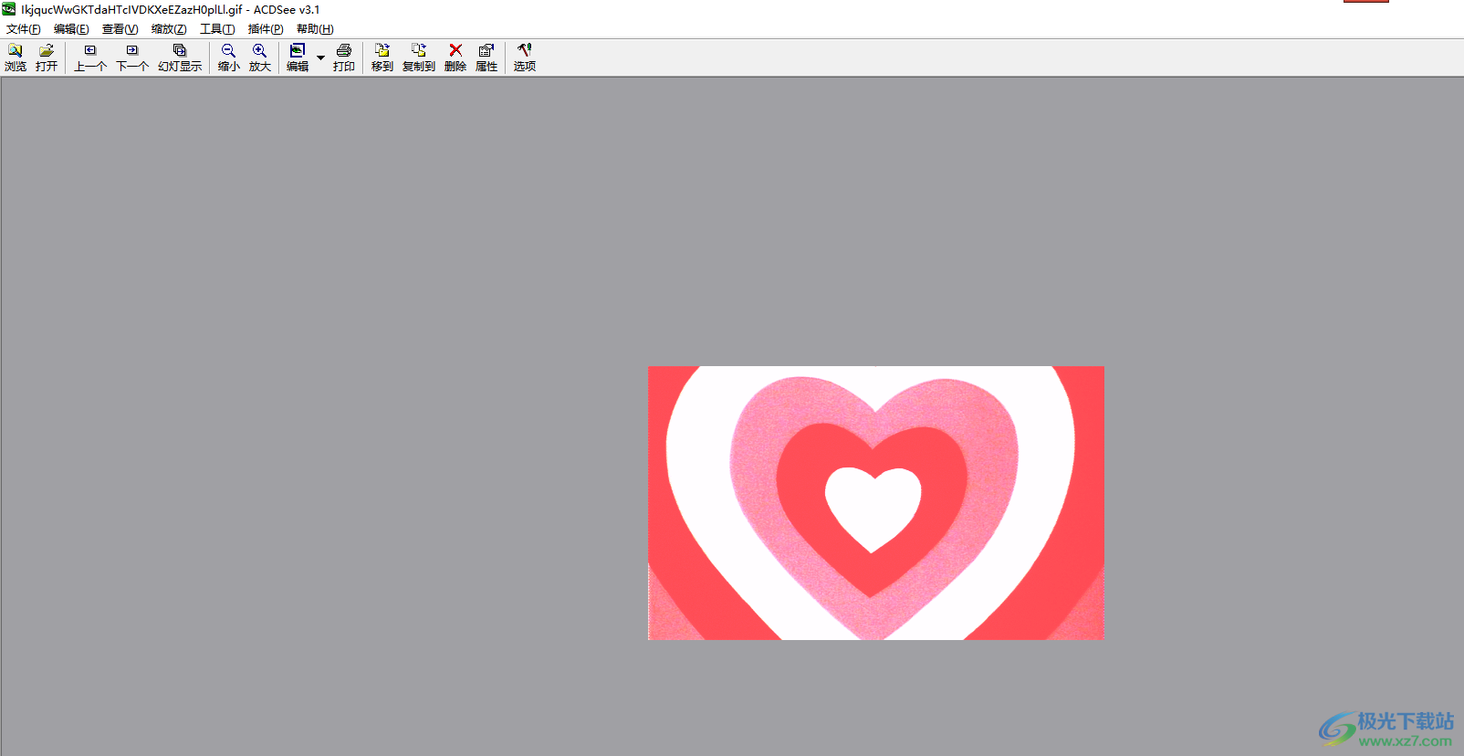This screenshot has width=1464, height=756.
Task: Click the displayed heart GIF image
Action: click(x=876, y=503)
